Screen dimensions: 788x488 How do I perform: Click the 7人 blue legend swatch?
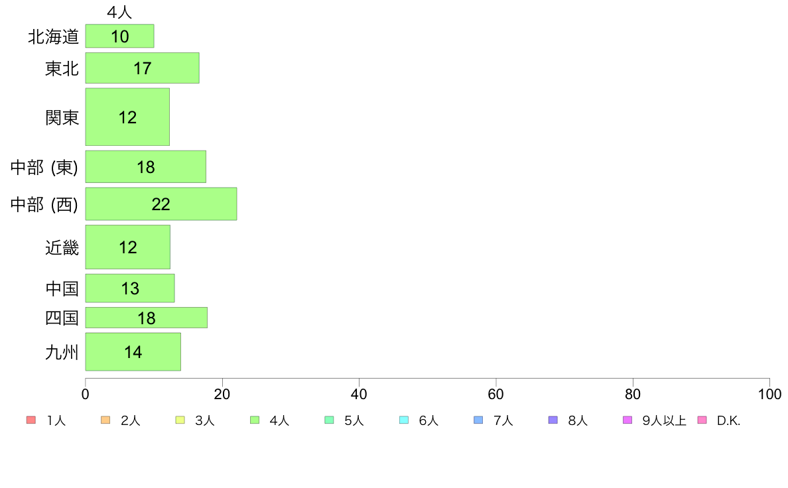(478, 420)
